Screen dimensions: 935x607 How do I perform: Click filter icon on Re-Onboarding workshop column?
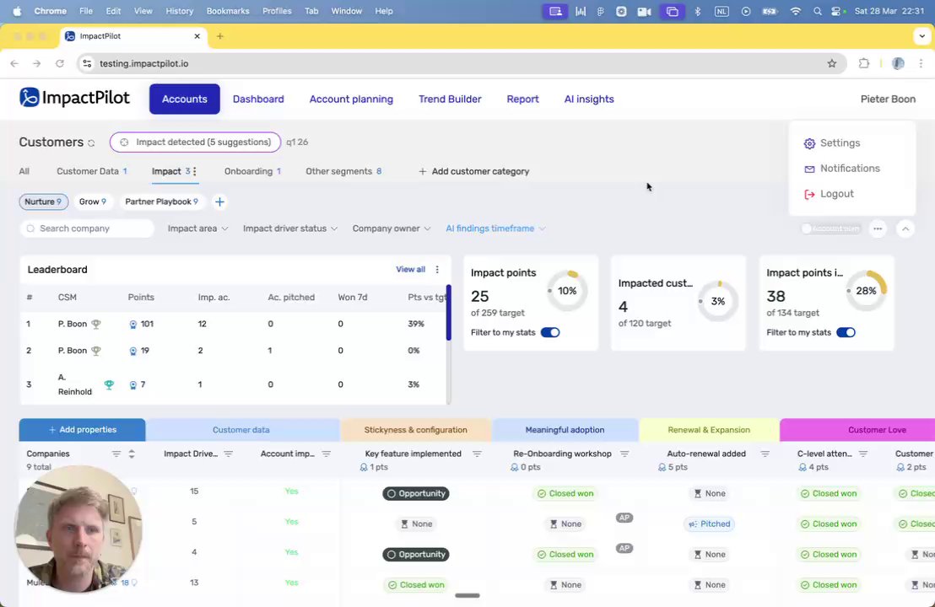click(x=624, y=454)
